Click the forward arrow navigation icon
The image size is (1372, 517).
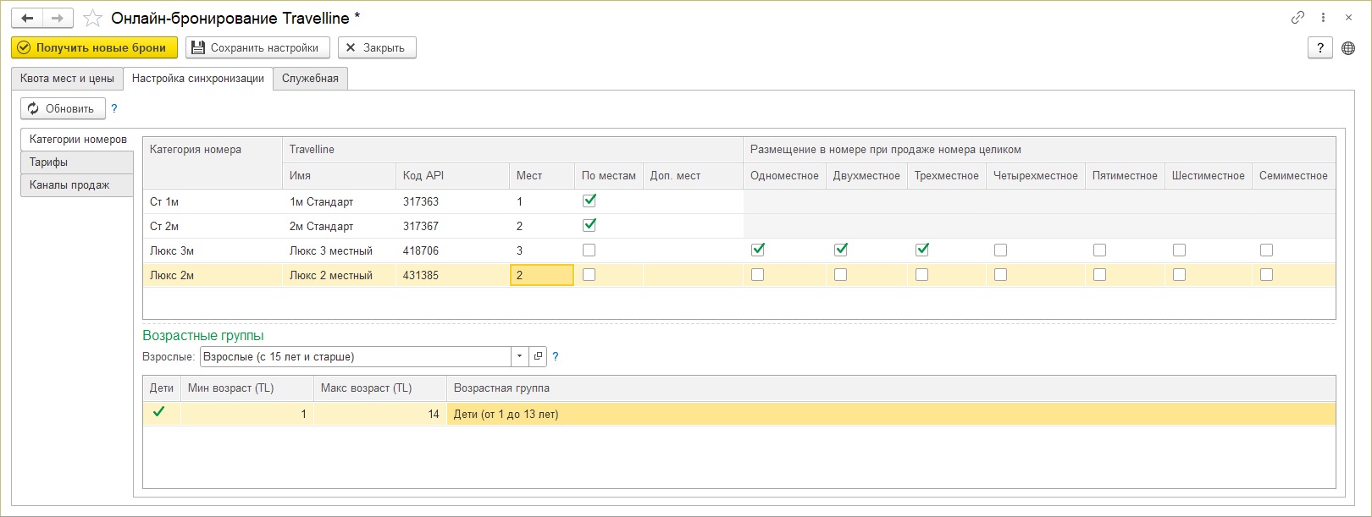(x=58, y=18)
